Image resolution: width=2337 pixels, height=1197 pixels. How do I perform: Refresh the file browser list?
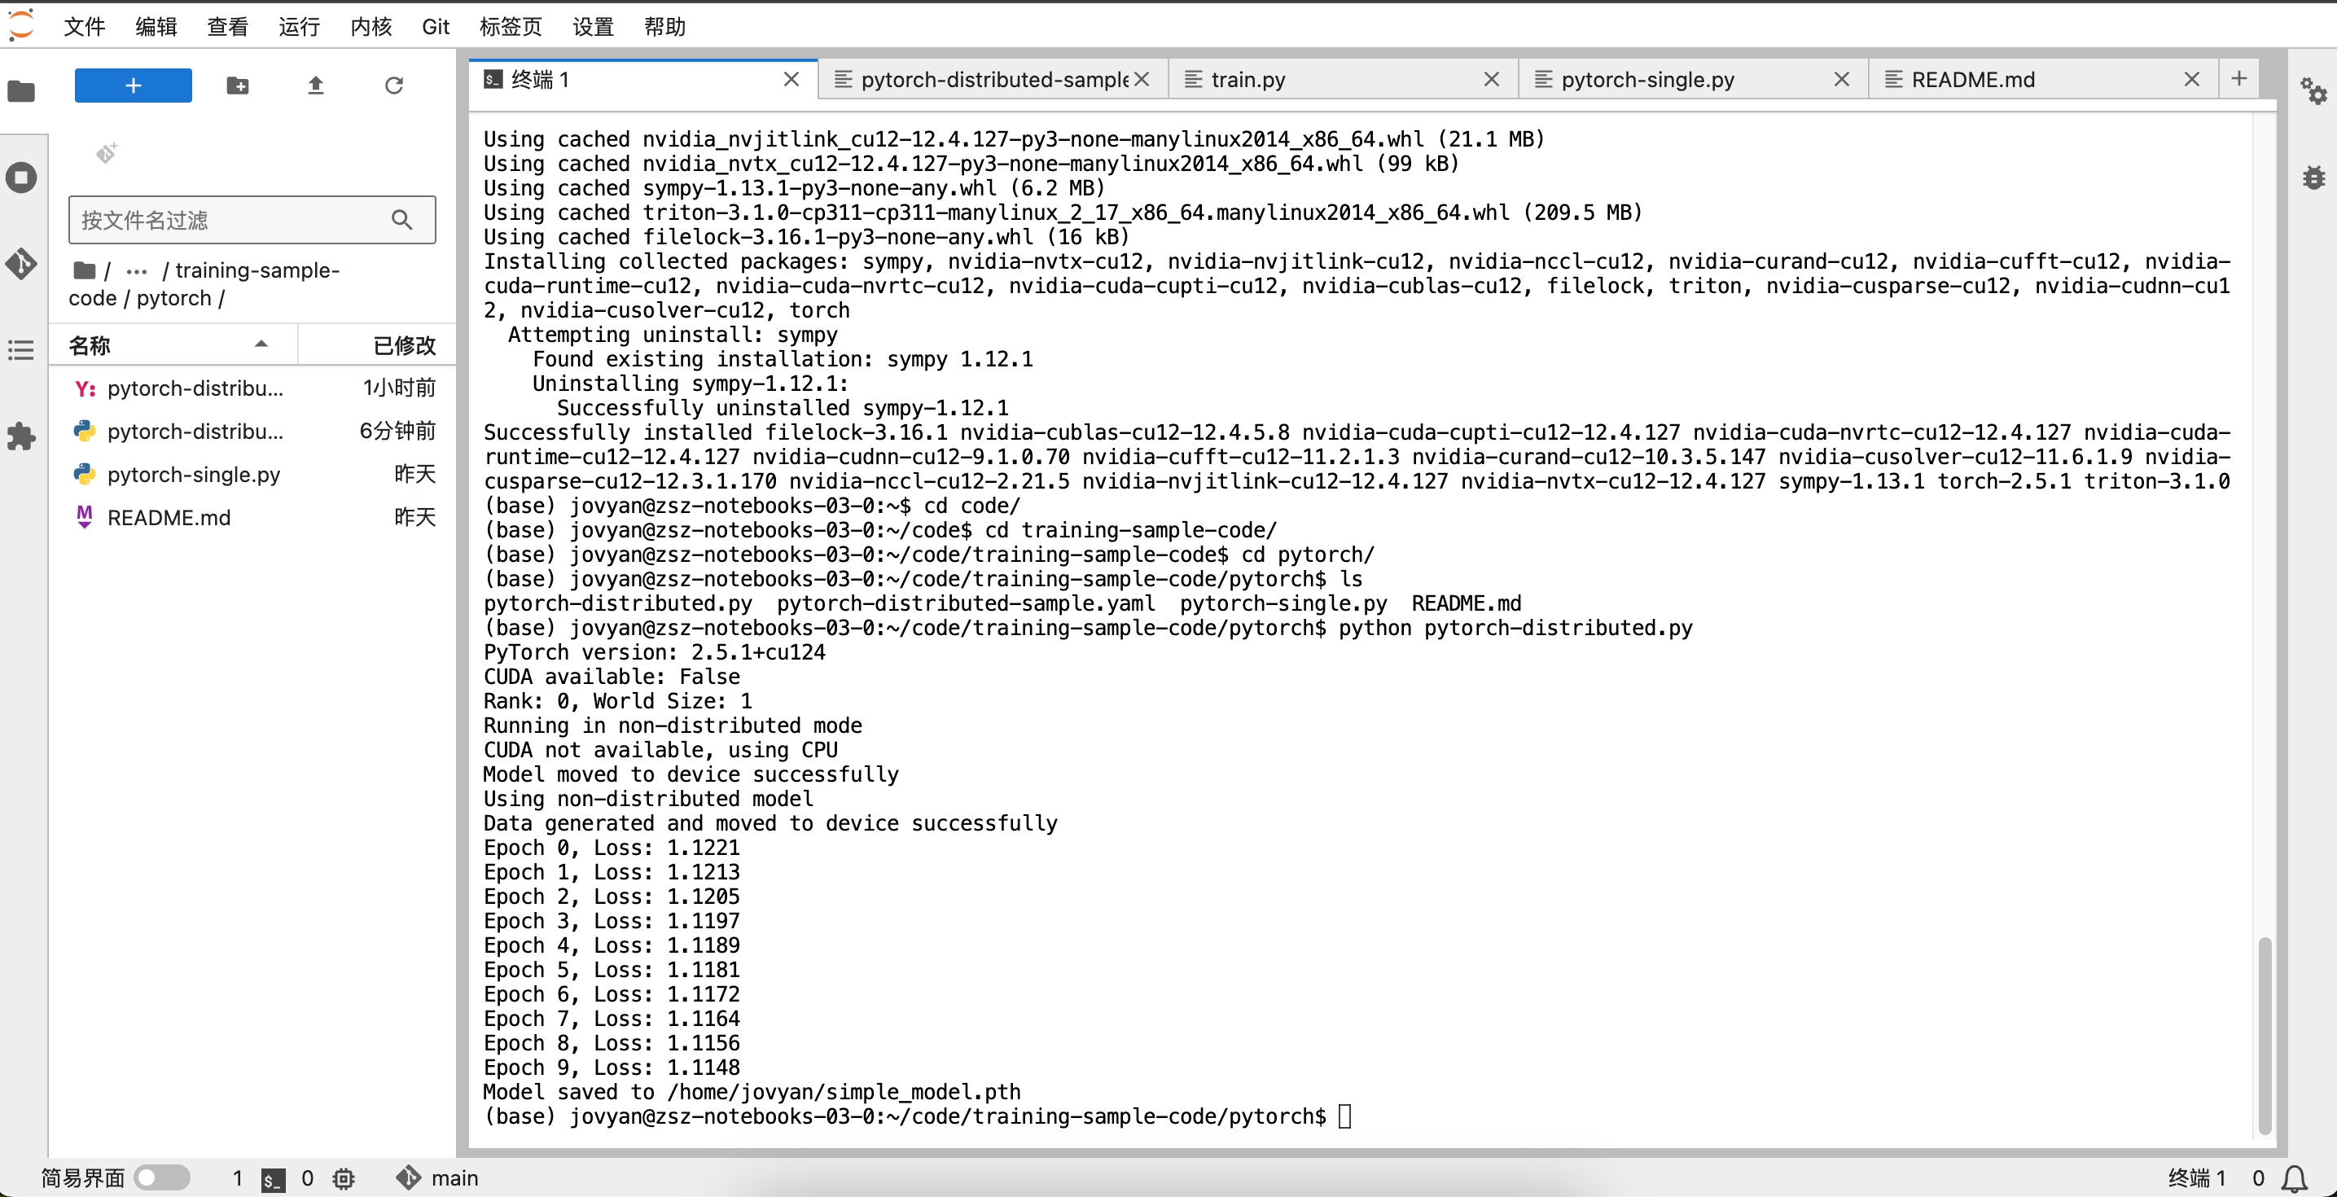(392, 85)
